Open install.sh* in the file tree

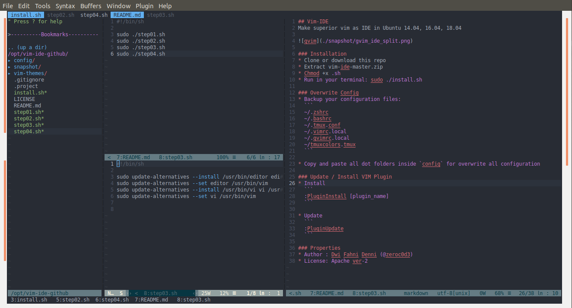pos(30,93)
